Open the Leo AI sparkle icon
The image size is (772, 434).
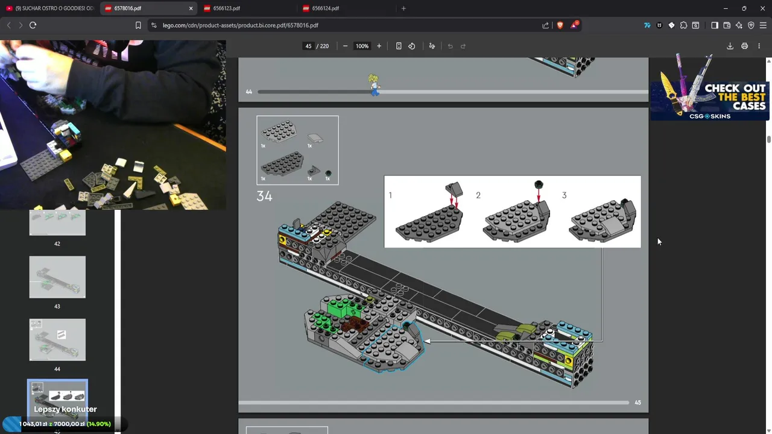point(739,25)
